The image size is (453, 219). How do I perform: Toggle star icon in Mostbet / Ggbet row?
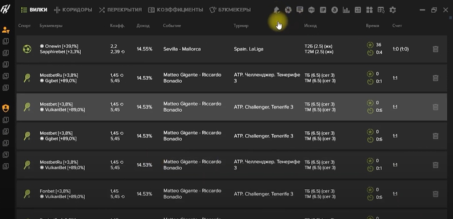(370, 132)
